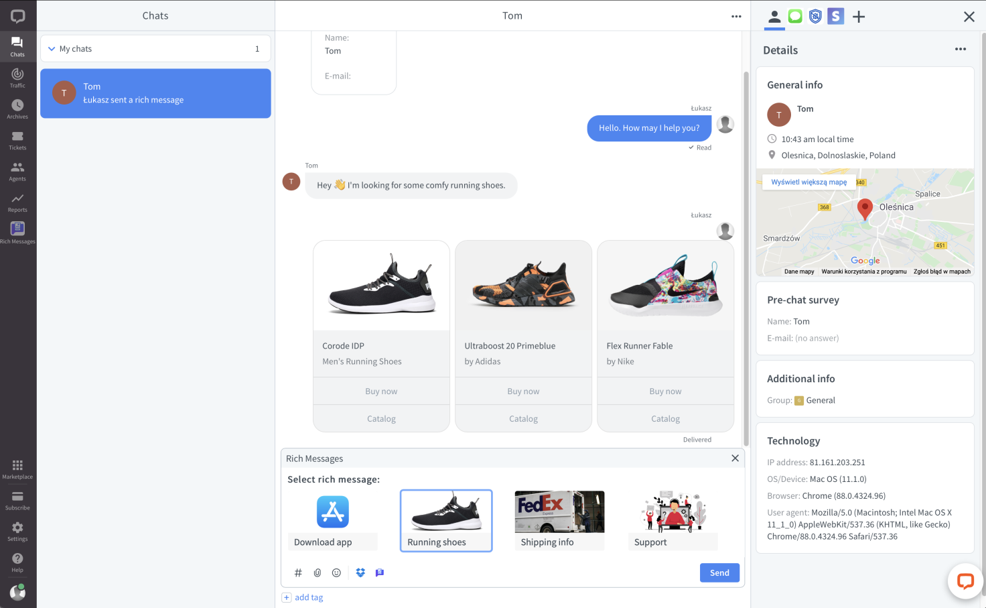Select Tom's chat in the list
986x608 pixels.
click(155, 93)
